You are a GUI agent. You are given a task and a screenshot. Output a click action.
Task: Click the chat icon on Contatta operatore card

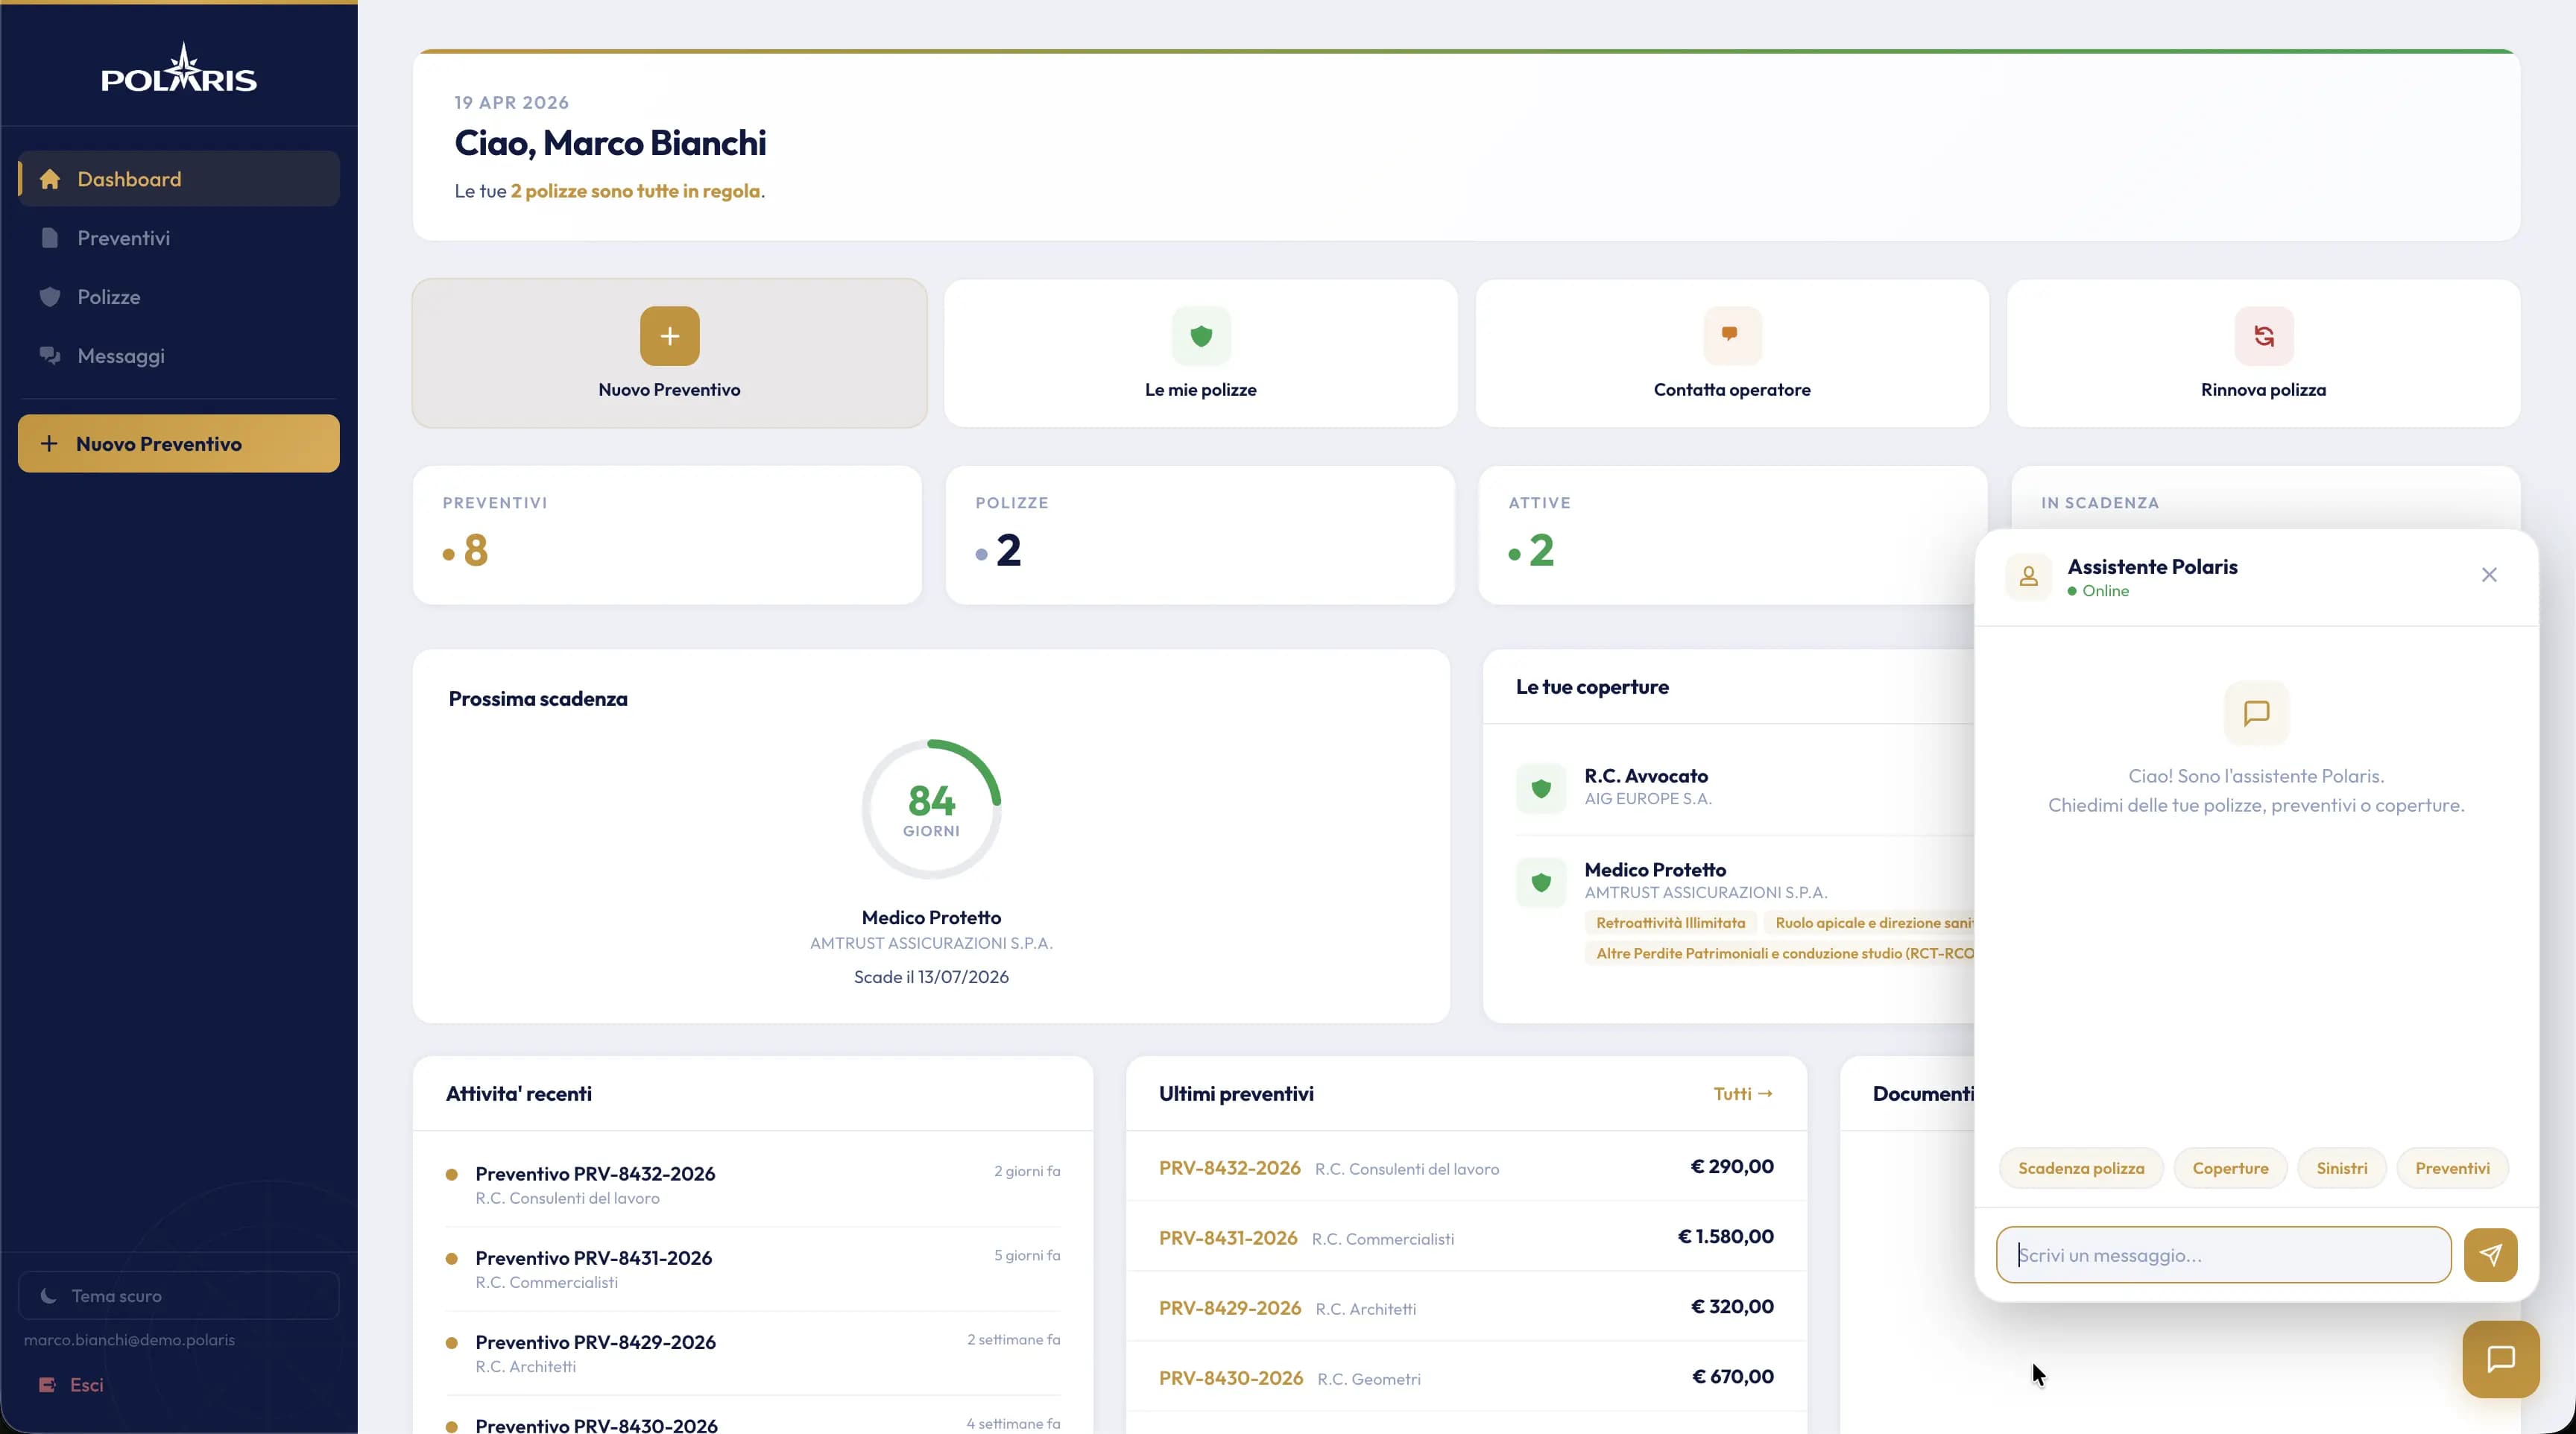[x=1731, y=336]
